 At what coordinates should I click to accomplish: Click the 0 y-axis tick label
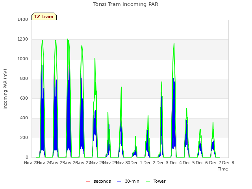pyautogui.click(x=27, y=157)
